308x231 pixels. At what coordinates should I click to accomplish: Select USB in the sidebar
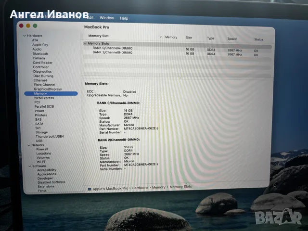tap(39, 141)
